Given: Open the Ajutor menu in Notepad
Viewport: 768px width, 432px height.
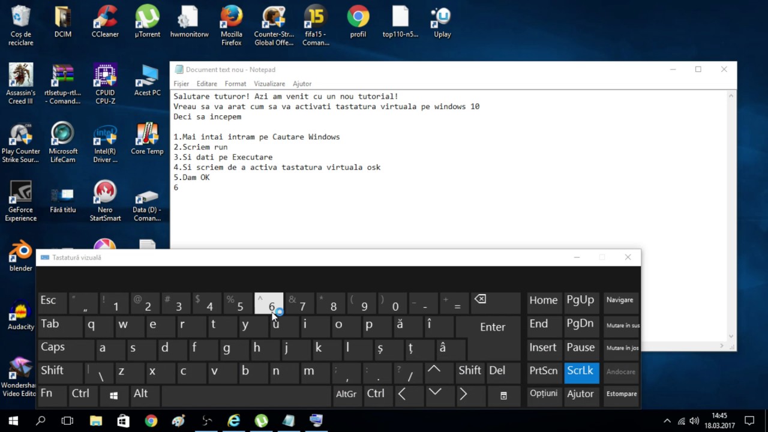Looking at the screenshot, I should click(302, 84).
